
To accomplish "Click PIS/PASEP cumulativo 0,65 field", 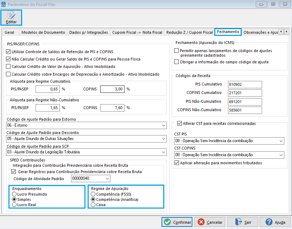I will 48,89.
